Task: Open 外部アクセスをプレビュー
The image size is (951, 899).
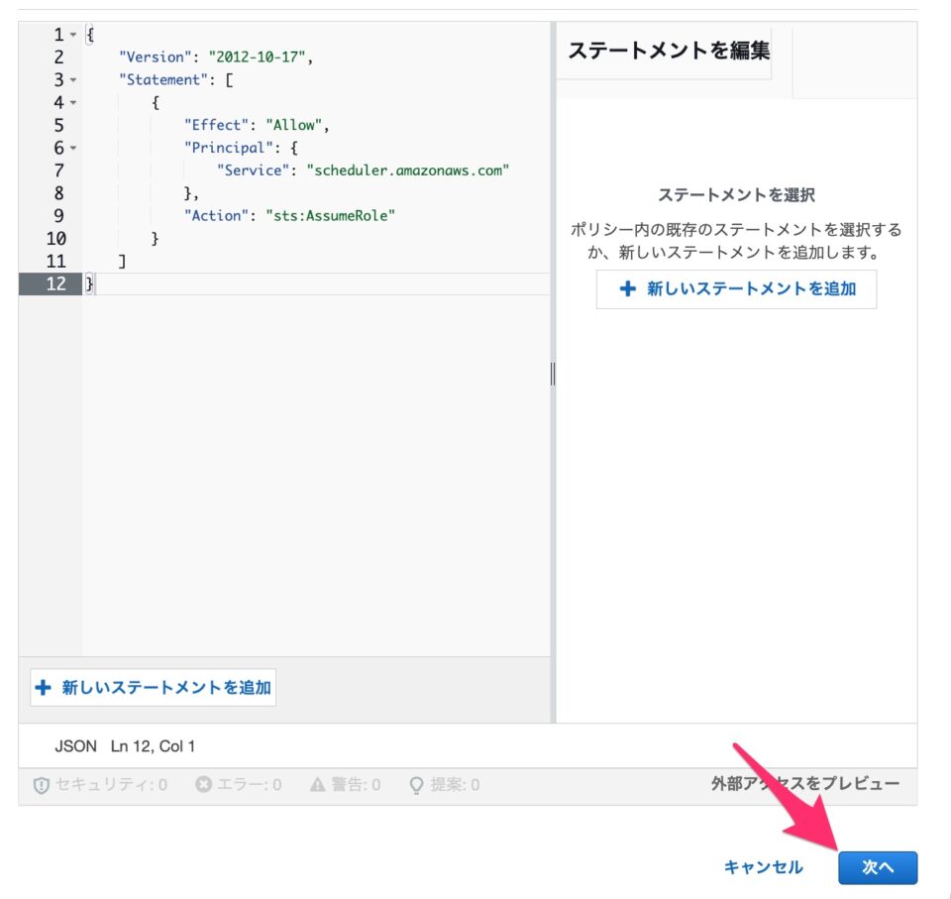Action: pos(804,784)
